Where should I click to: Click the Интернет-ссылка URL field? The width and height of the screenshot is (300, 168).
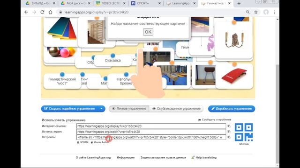point(151,126)
